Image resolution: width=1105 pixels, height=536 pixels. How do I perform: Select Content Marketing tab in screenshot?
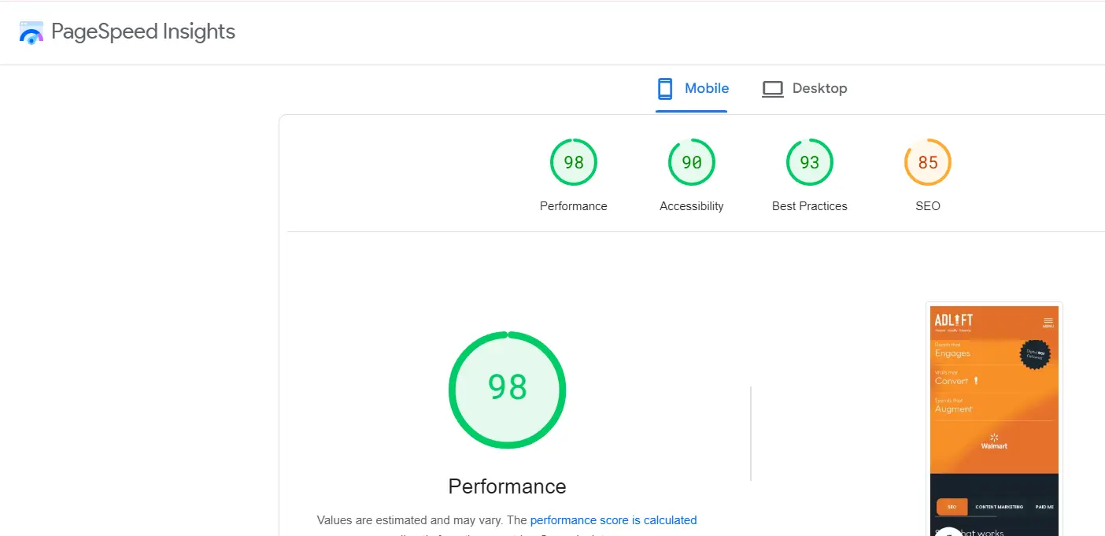1000,507
